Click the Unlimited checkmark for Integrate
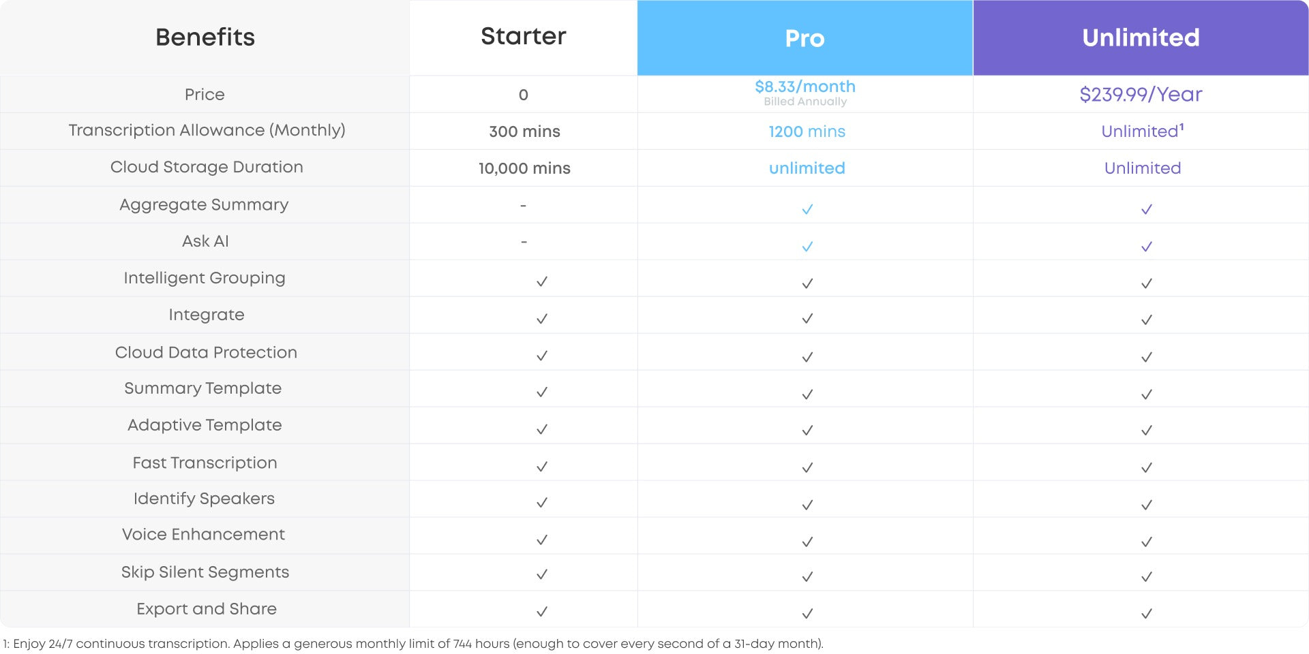Image resolution: width=1309 pixels, height=654 pixels. pos(1147,320)
